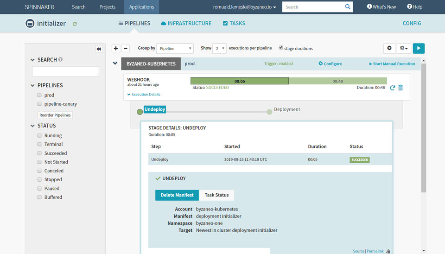The height and width of the screenshot is (254, 445).
Task: Switch to the INFRASTRUCTURE tab
Action: pos(186,23)
